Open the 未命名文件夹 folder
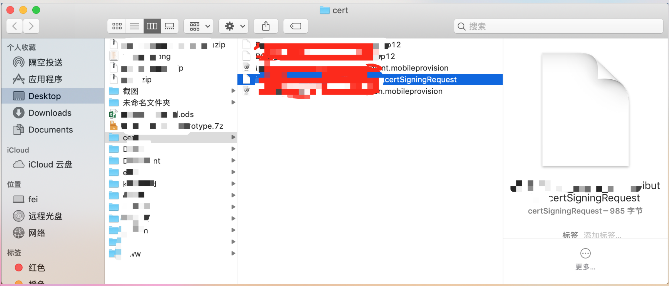 tap(146, 103)
